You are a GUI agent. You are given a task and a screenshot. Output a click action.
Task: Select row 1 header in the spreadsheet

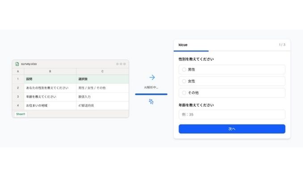pyautogui.click(x=18, y=79)
